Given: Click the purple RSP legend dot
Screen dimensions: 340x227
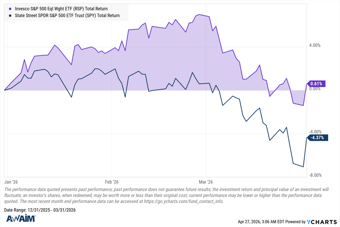Looking at the screenshot, I should [x=10, y=9].
